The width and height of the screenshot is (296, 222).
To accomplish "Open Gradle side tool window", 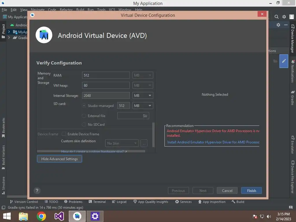I will pyautogui.click(x=293, y=98).
